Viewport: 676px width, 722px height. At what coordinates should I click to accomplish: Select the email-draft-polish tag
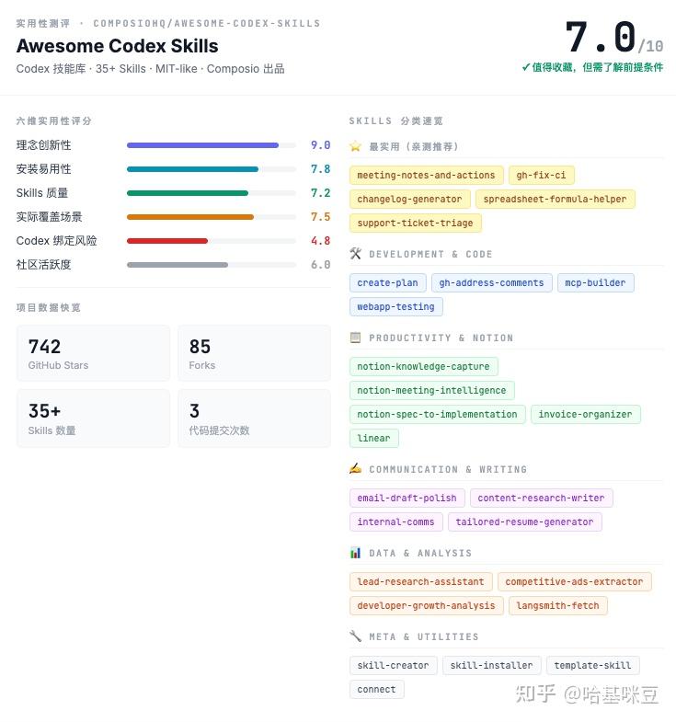click(407, 499)
